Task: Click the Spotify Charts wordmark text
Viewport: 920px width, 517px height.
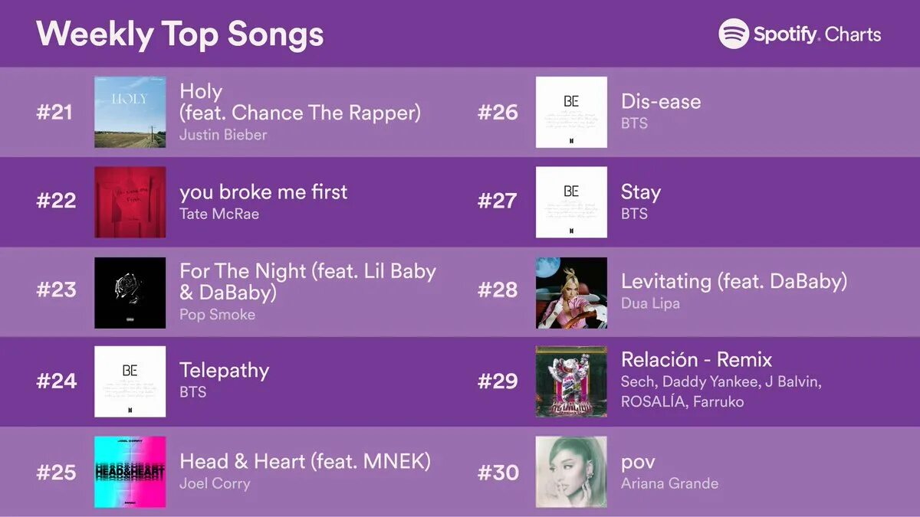Action: [816, 34]
